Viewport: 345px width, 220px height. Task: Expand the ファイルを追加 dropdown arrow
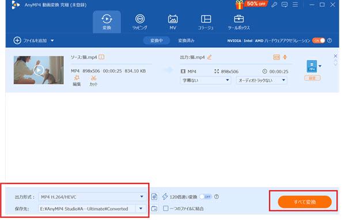pos(52,40)
